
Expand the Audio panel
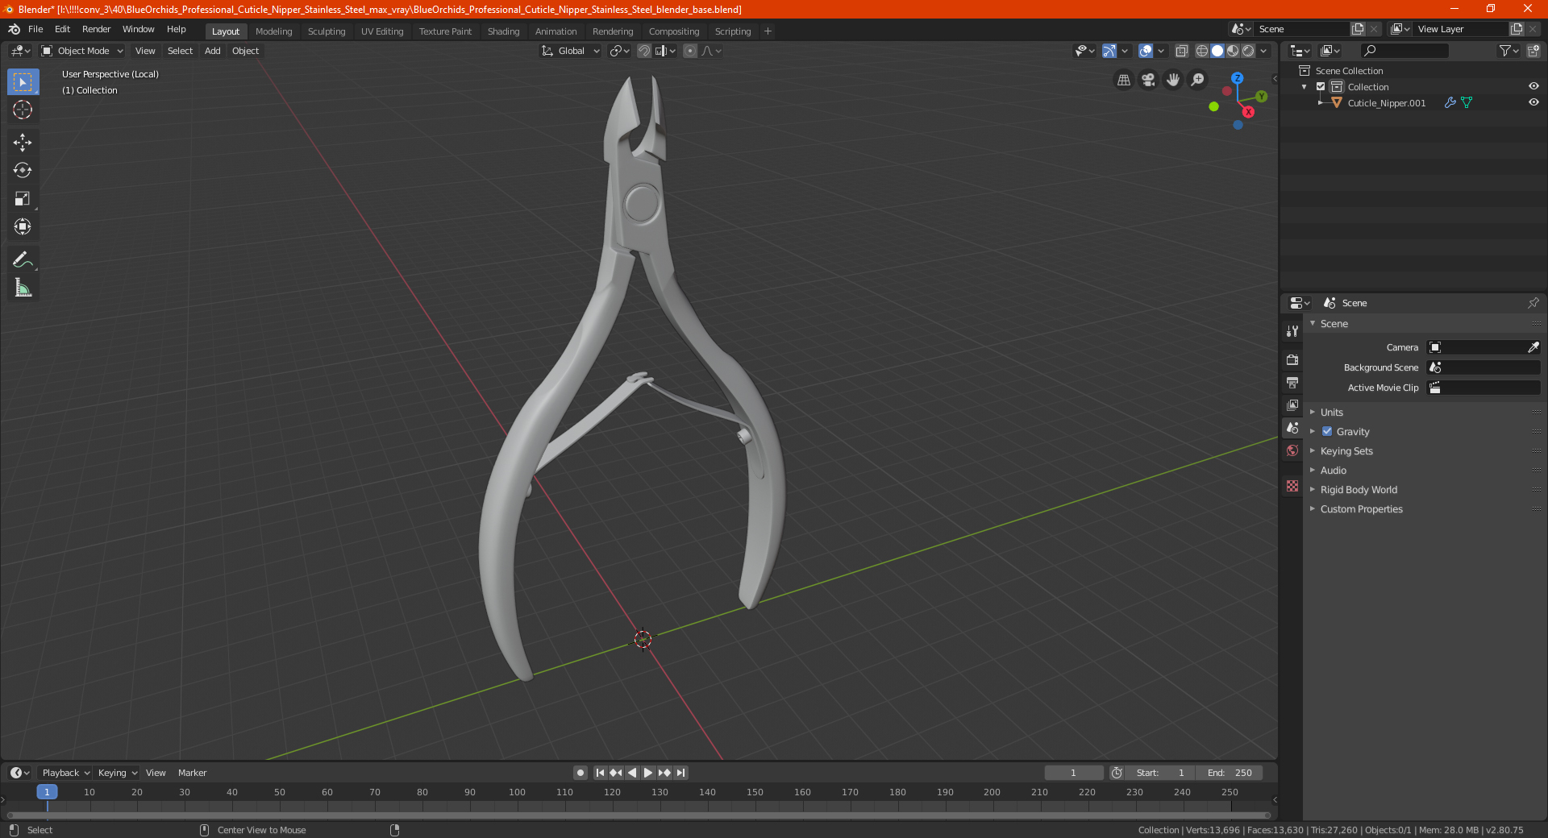point(1334,471)
